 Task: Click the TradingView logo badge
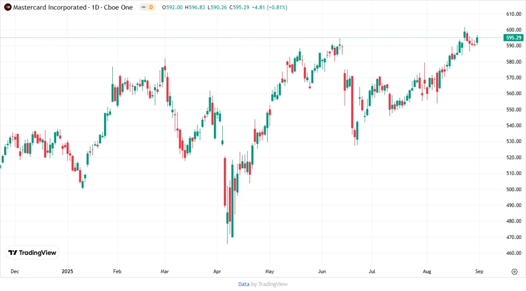tap(32, 253)
